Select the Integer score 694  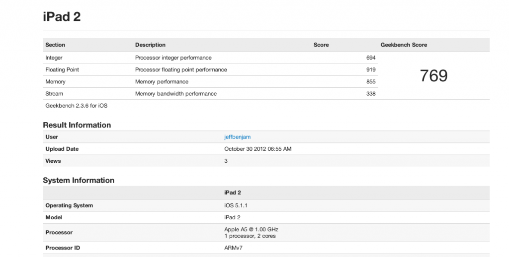pos(371,58)
